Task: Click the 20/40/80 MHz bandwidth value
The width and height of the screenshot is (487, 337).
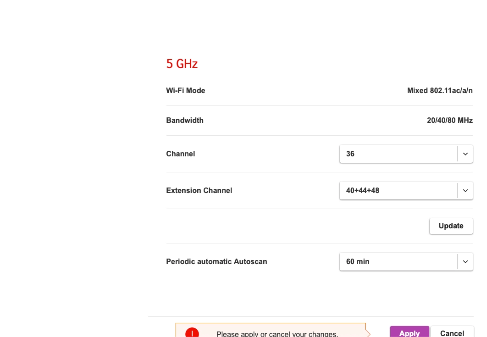Action: 449,121
